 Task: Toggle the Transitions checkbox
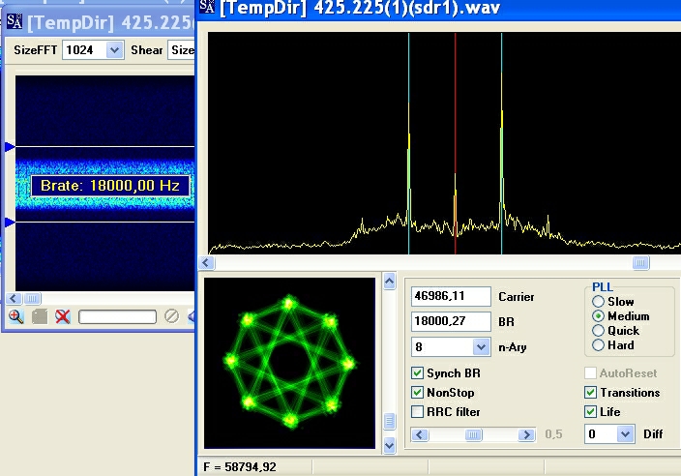pos(590,393)
